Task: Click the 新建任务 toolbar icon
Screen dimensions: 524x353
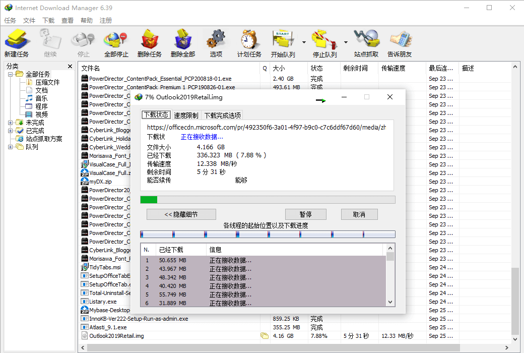Action: (x=17, y=43)
